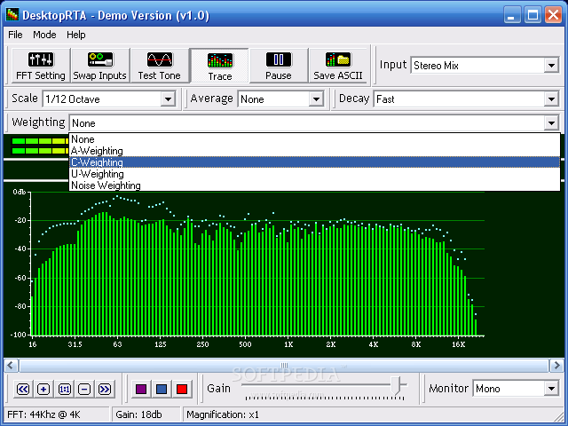Choose U-Weighting from the list
This screenshot has width=568, height=426.
pos(314,174)
